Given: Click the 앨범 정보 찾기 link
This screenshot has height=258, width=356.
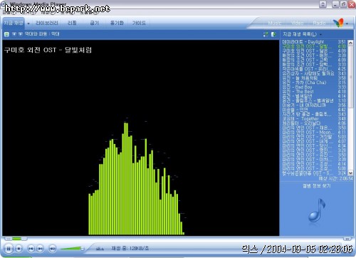Looking at the screenshot, I should pyautogui.click(x=316, y=186).
